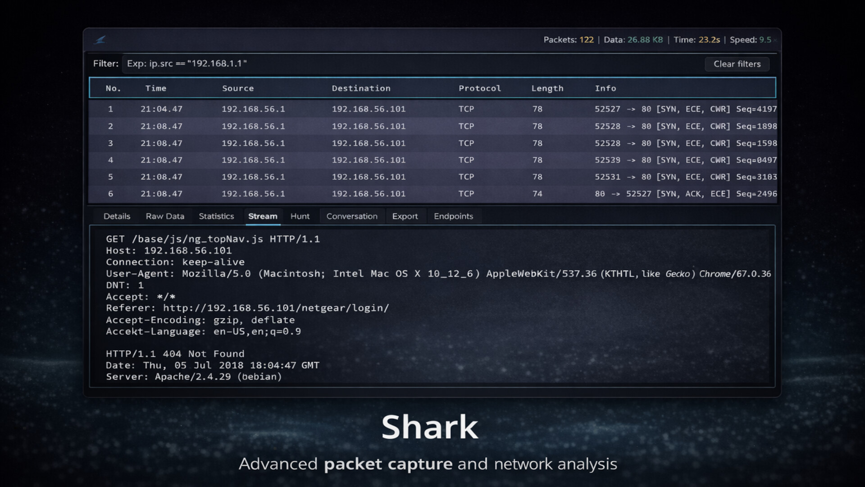The height and width of the screenshot is (487, 865).
Task: Open the Endpoints tab
Action: pos(453,216)
